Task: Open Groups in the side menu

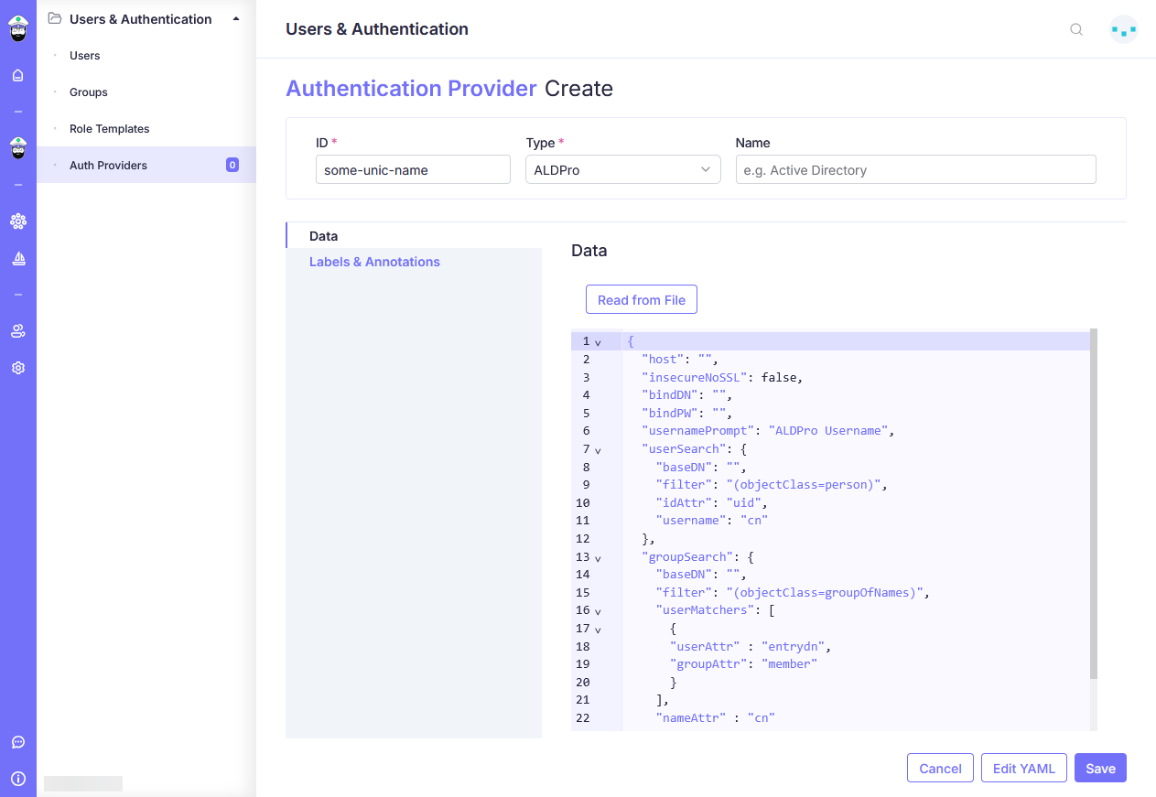Action: [x=89, y=92]
